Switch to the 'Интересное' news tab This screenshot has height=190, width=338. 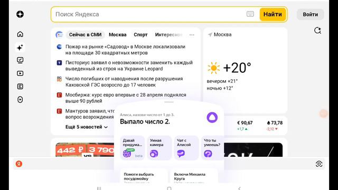pos(169,35)
